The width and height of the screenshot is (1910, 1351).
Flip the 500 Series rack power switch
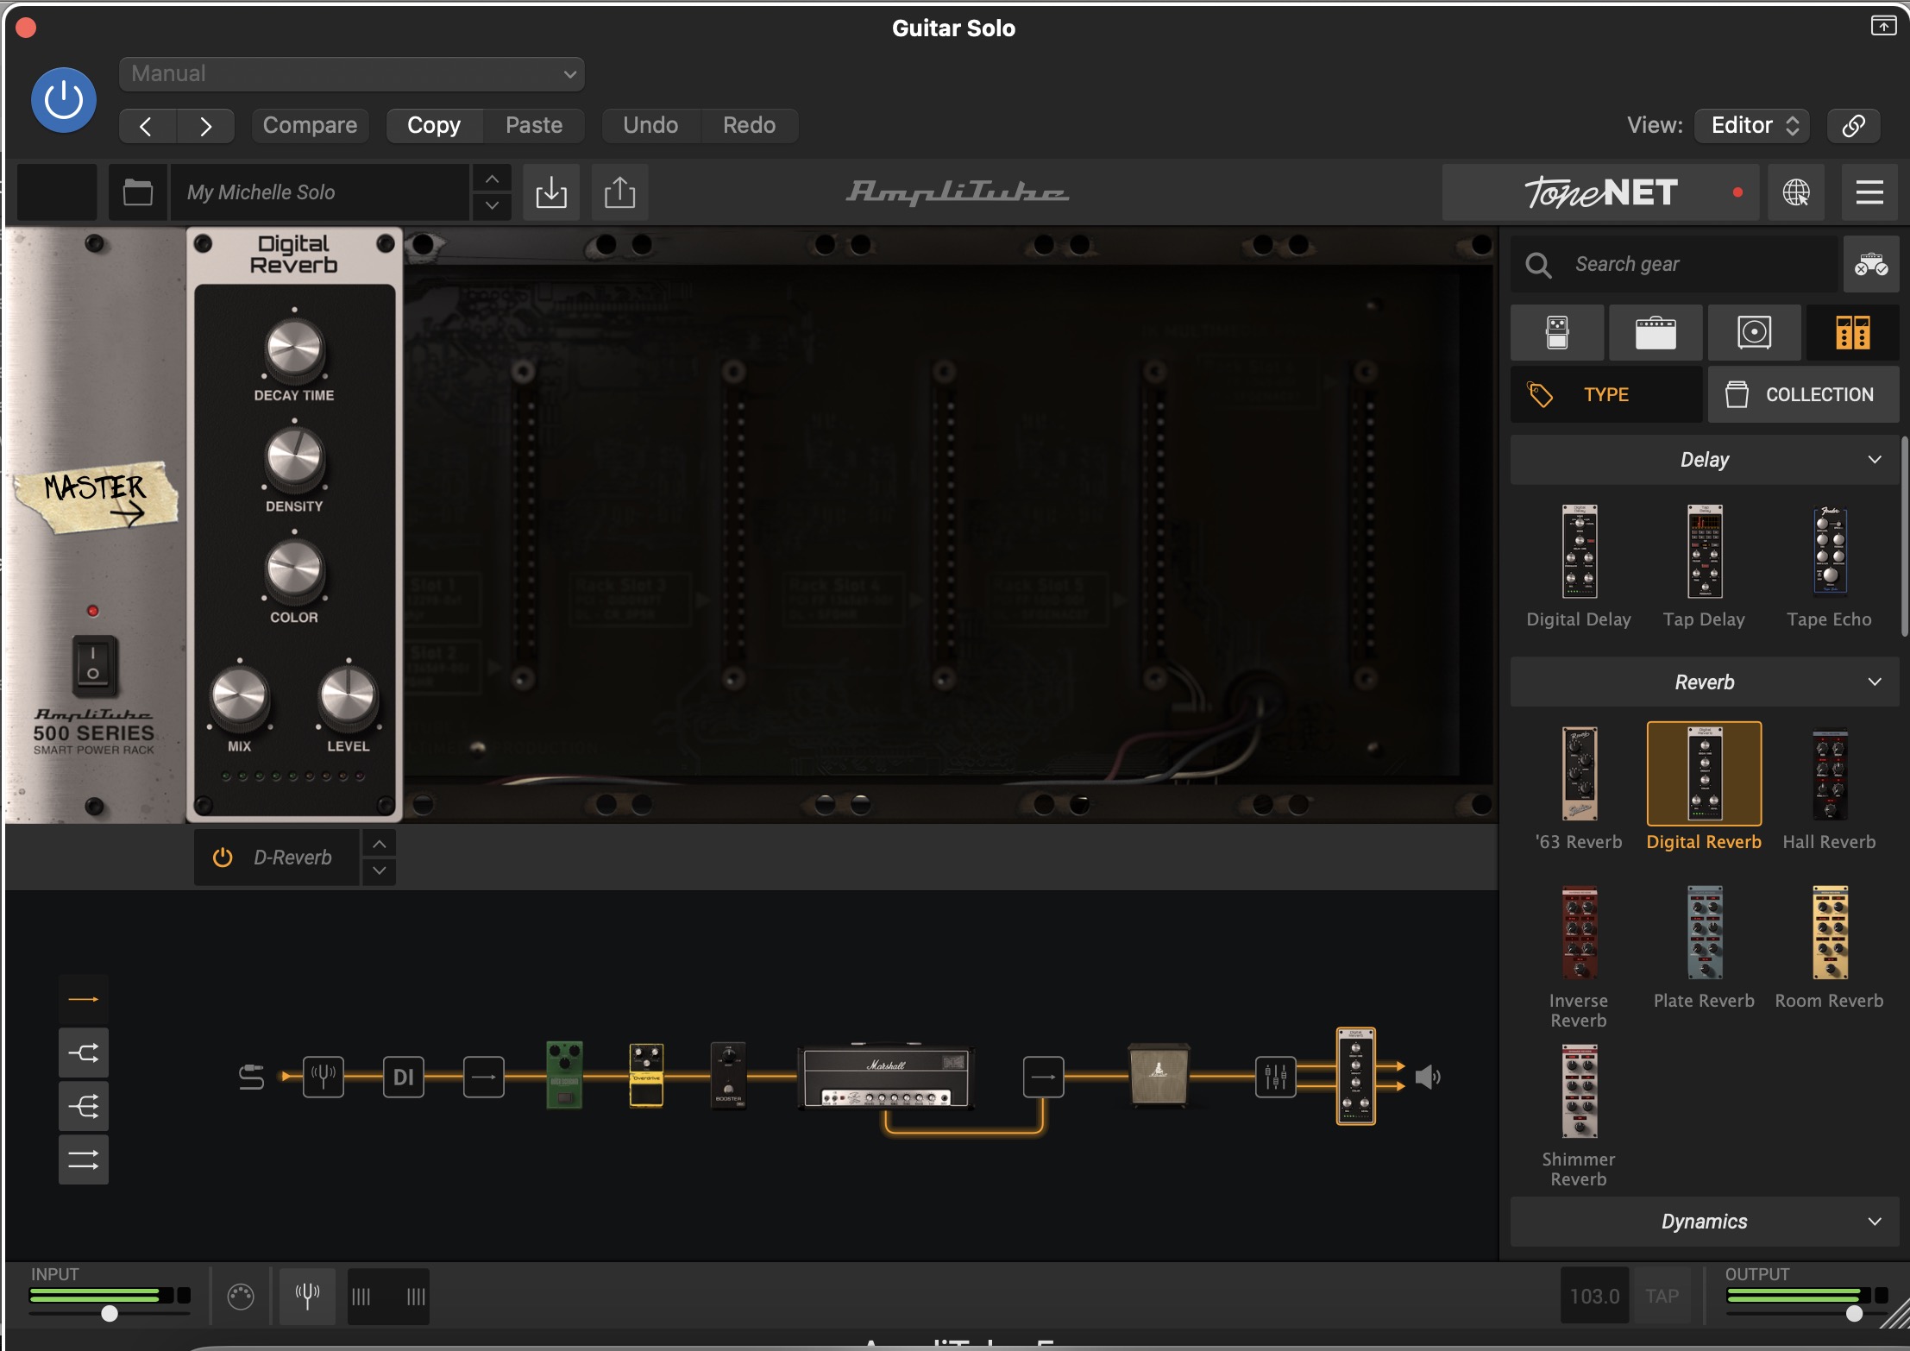(93, 664)
